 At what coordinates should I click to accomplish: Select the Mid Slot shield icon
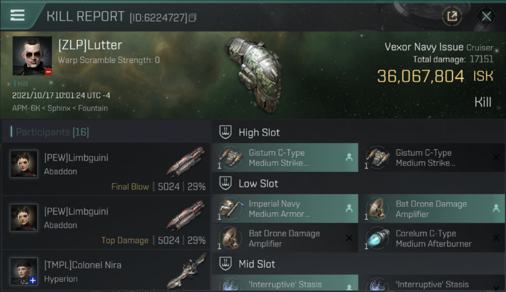(x=225, y=264)
